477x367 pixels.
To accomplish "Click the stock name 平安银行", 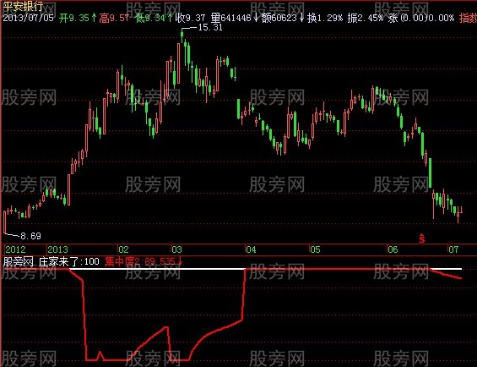I will point(23,7).
